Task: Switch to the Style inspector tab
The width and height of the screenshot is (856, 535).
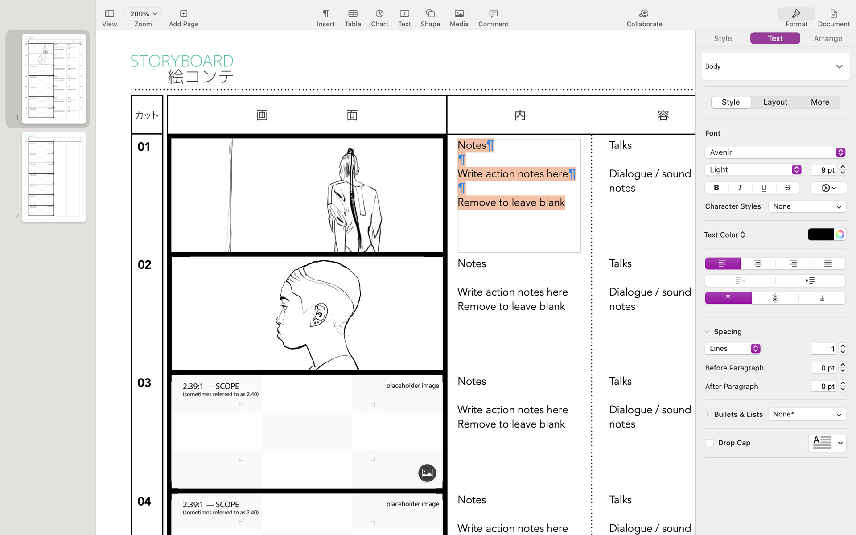Action: (x=723, y=38)
